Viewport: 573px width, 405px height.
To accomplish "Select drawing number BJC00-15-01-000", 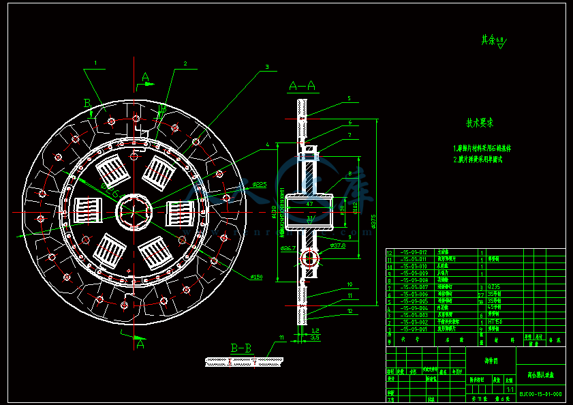I will point(541,394).
